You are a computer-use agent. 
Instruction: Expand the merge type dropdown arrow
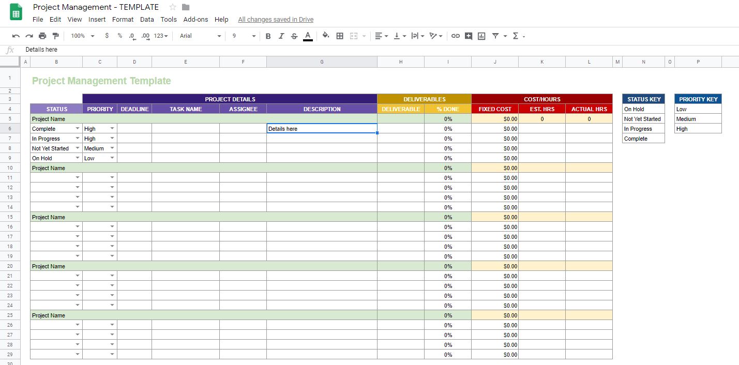point(364,36)
